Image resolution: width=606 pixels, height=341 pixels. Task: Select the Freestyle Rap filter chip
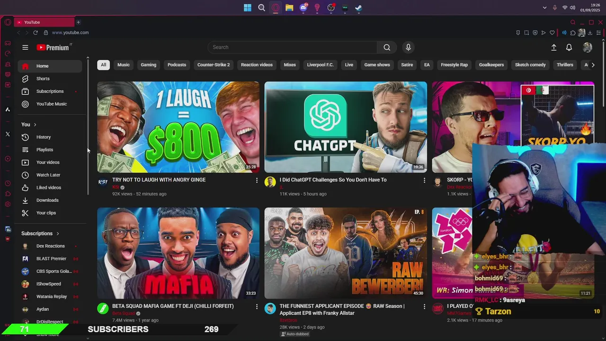coord(454,65)
